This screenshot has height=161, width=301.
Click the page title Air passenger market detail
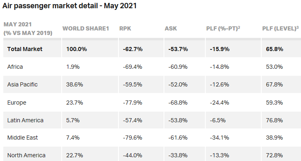69,6
